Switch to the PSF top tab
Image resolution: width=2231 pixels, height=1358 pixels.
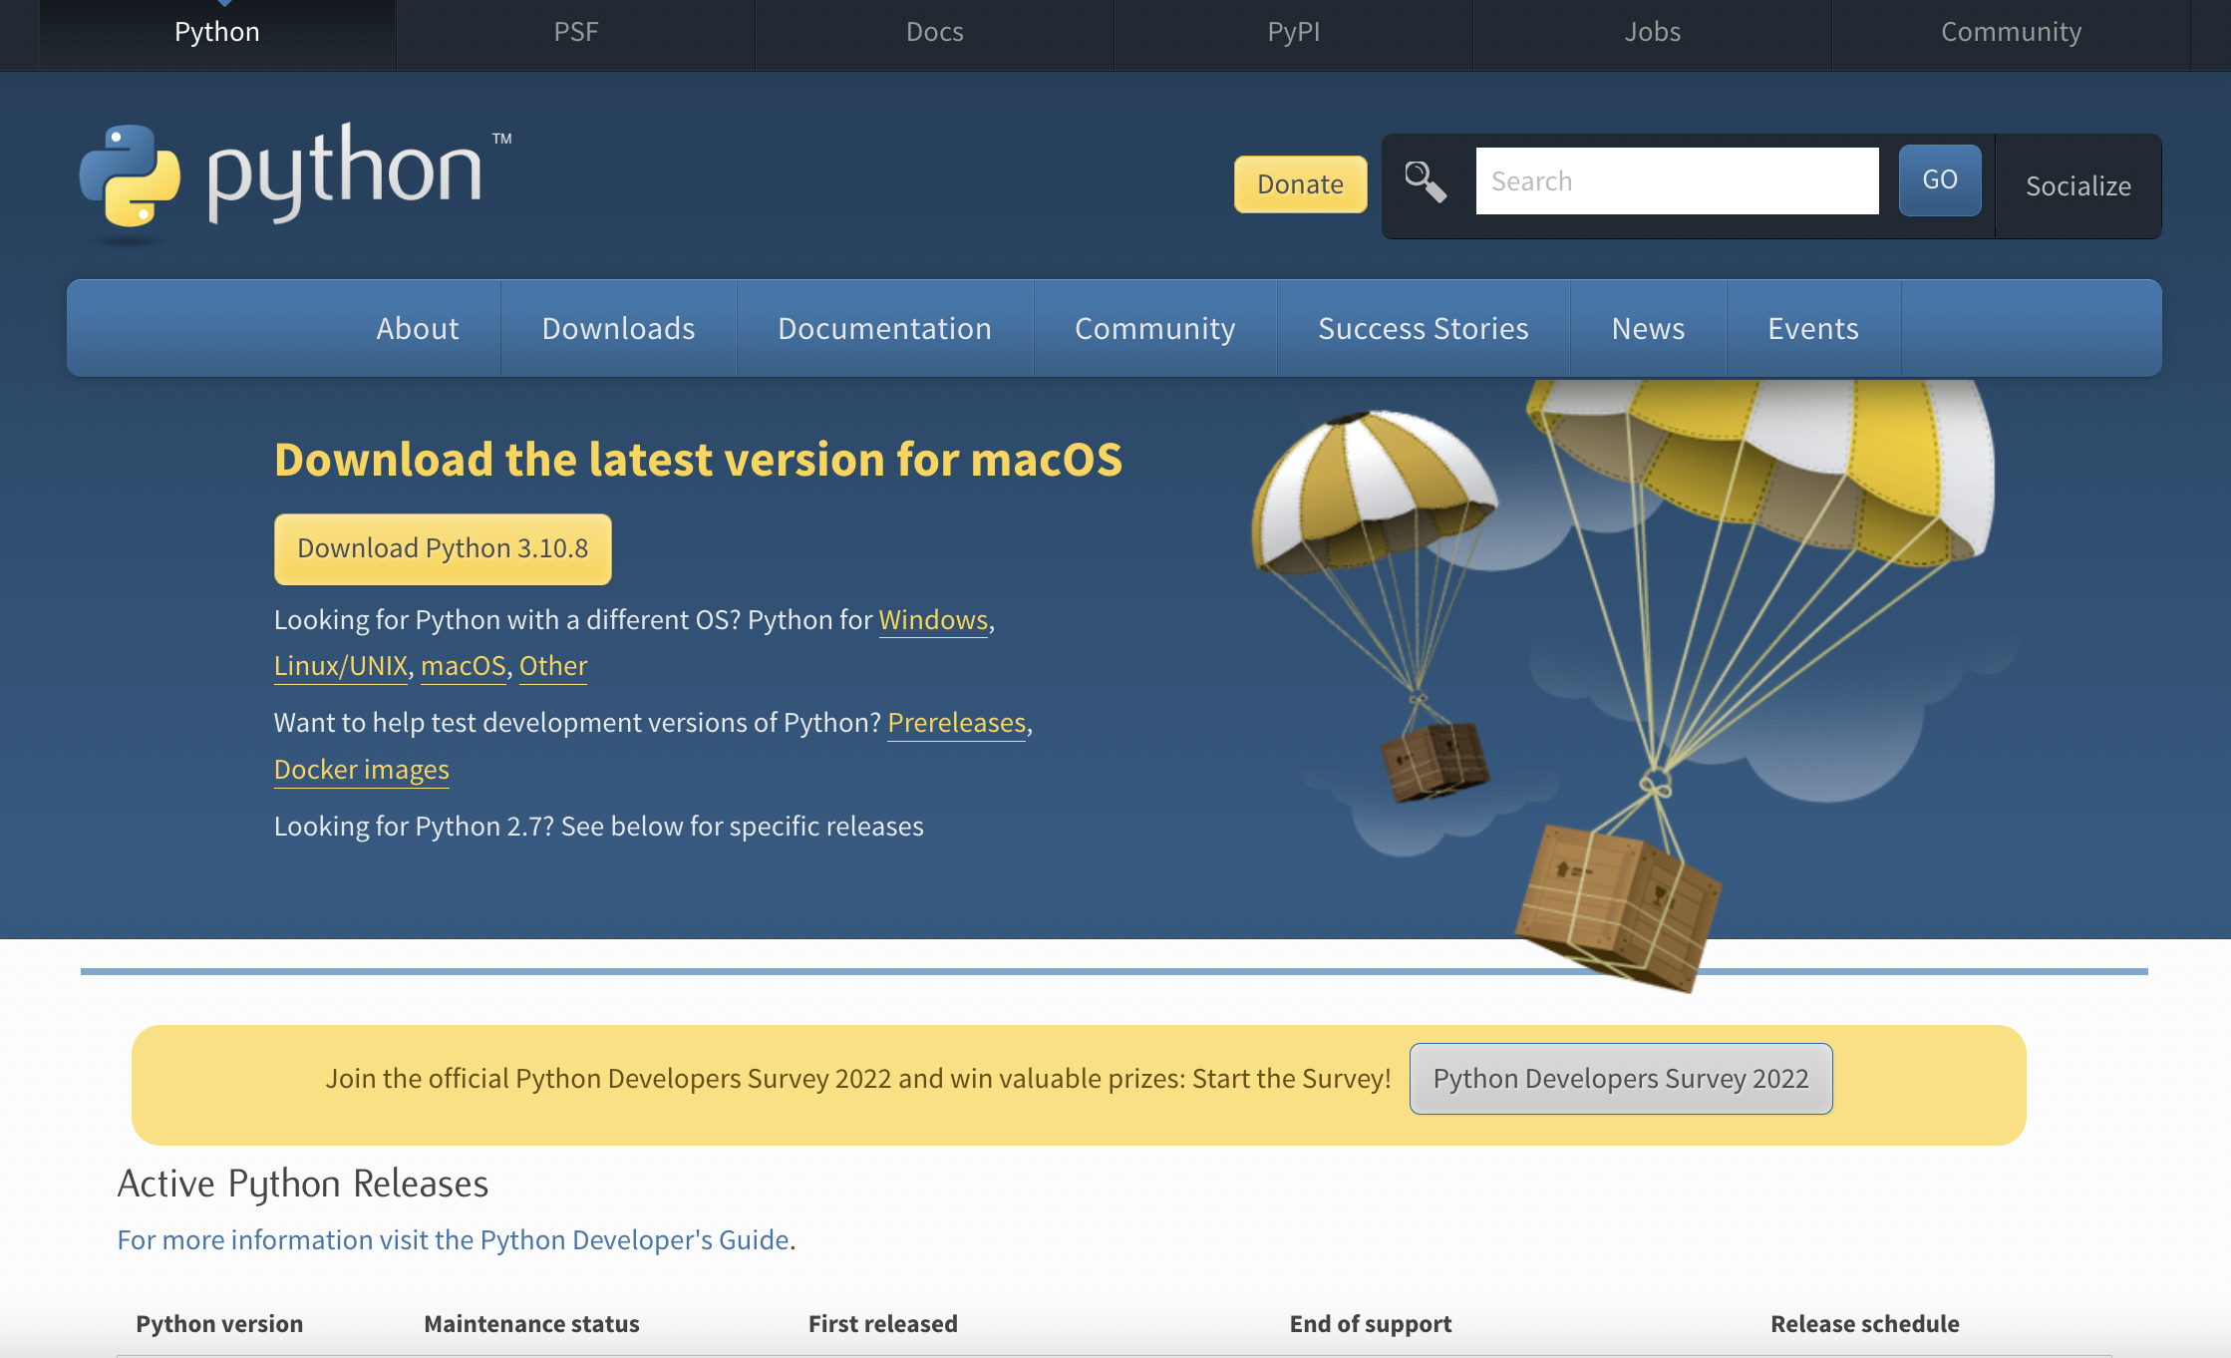click(x=576, y=32)
